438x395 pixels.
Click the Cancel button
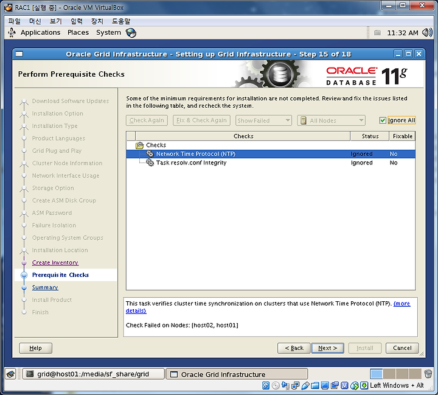coord(402,348)
